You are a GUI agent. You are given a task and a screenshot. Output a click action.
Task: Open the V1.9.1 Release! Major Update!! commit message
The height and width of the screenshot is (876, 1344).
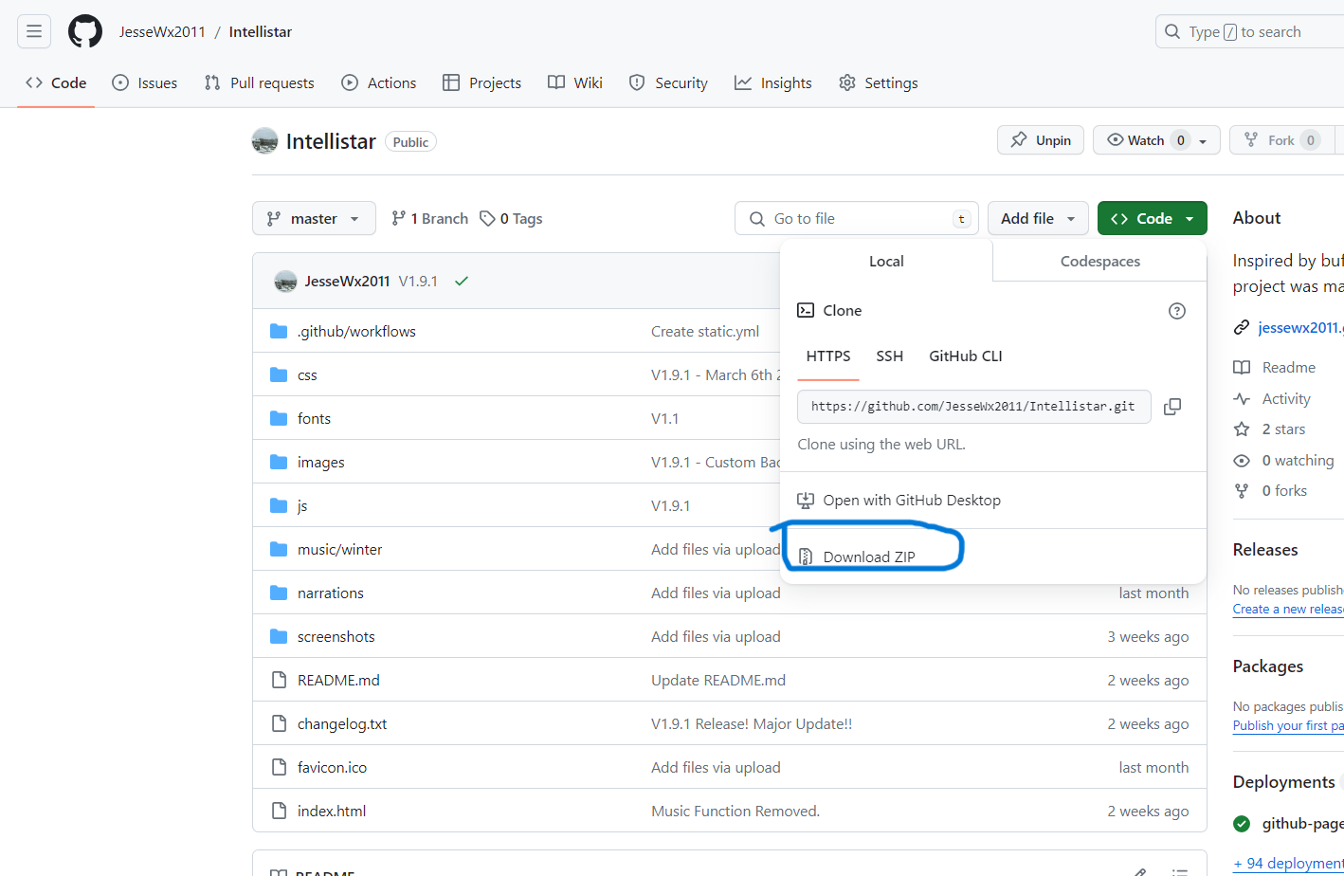point(752,724)
